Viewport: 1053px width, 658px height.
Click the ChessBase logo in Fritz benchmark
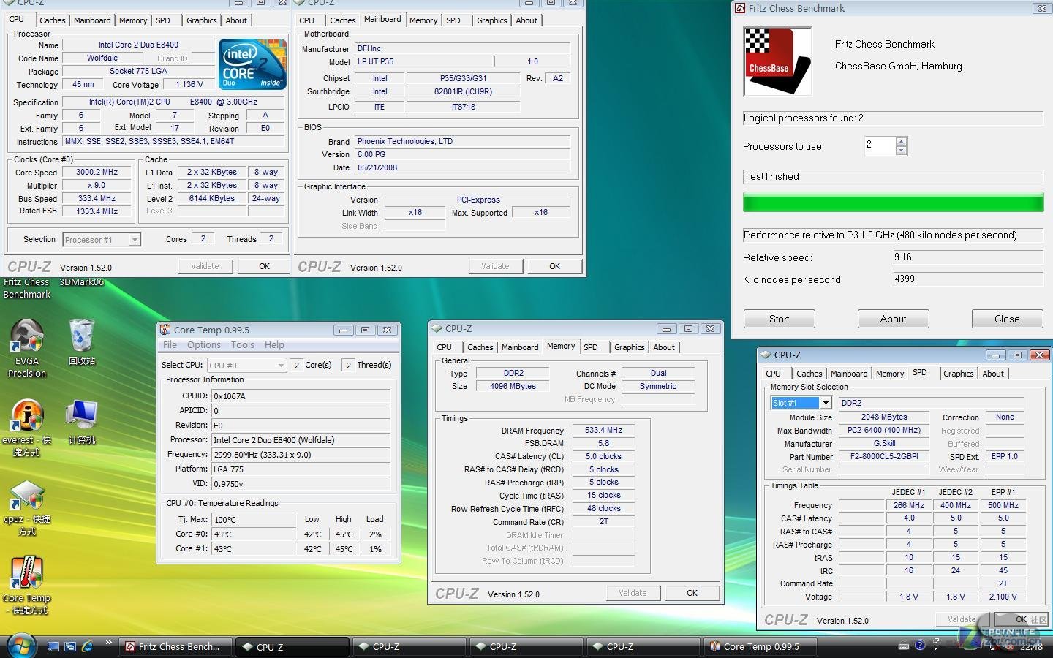(777, 61)
